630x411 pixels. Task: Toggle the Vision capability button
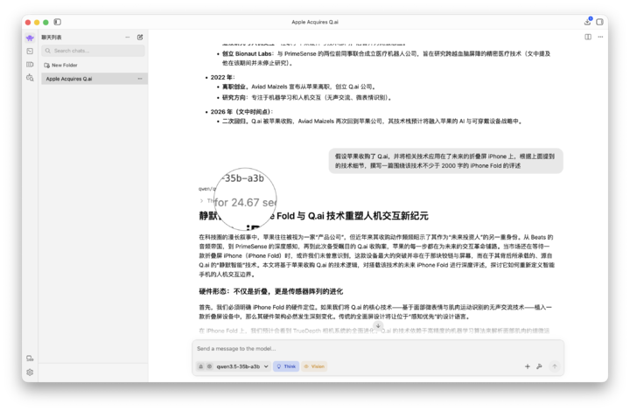click(x=314, y=366)
